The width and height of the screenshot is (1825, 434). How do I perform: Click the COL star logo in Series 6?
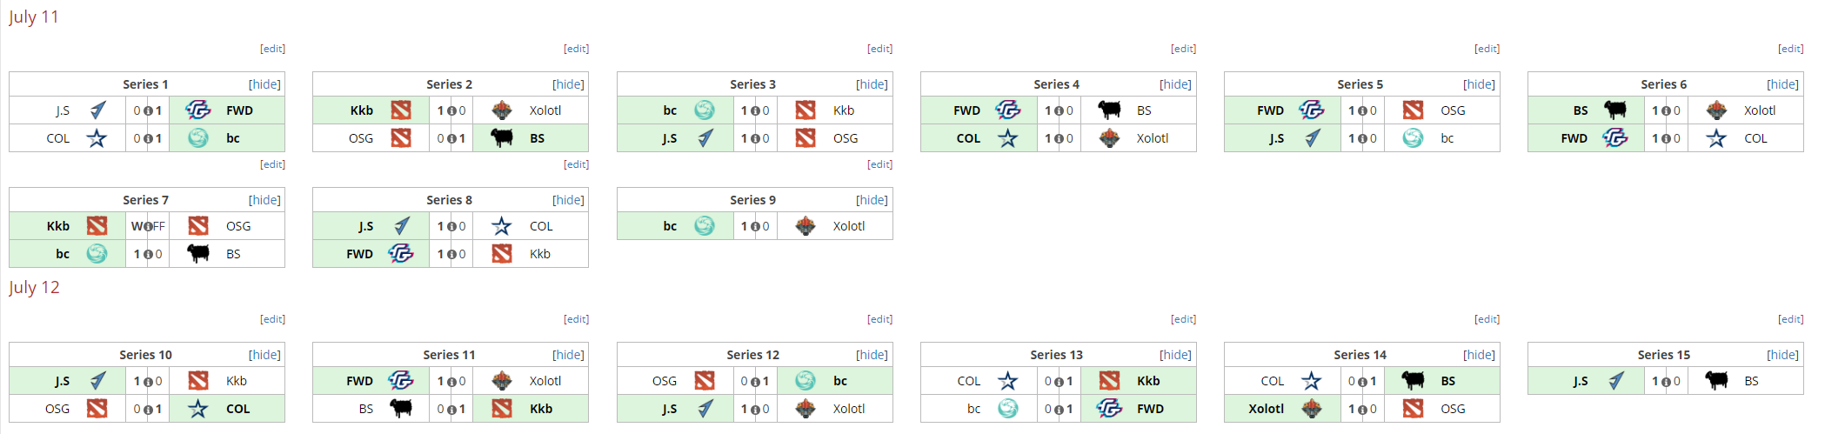[1716, 138]
